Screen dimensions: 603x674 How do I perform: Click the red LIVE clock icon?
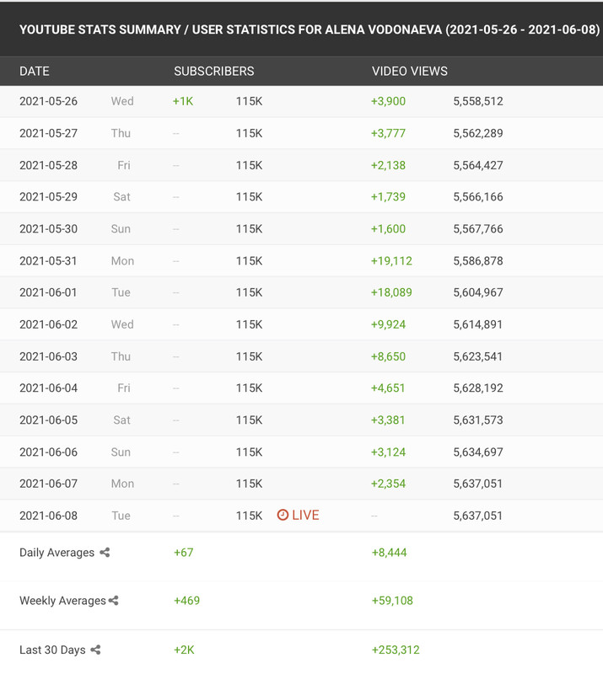283,515
